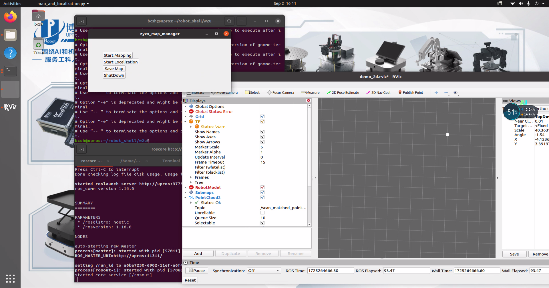Click the PointCloud2 display icon
This screenshot has height=288, width=549.
[191, 198]
